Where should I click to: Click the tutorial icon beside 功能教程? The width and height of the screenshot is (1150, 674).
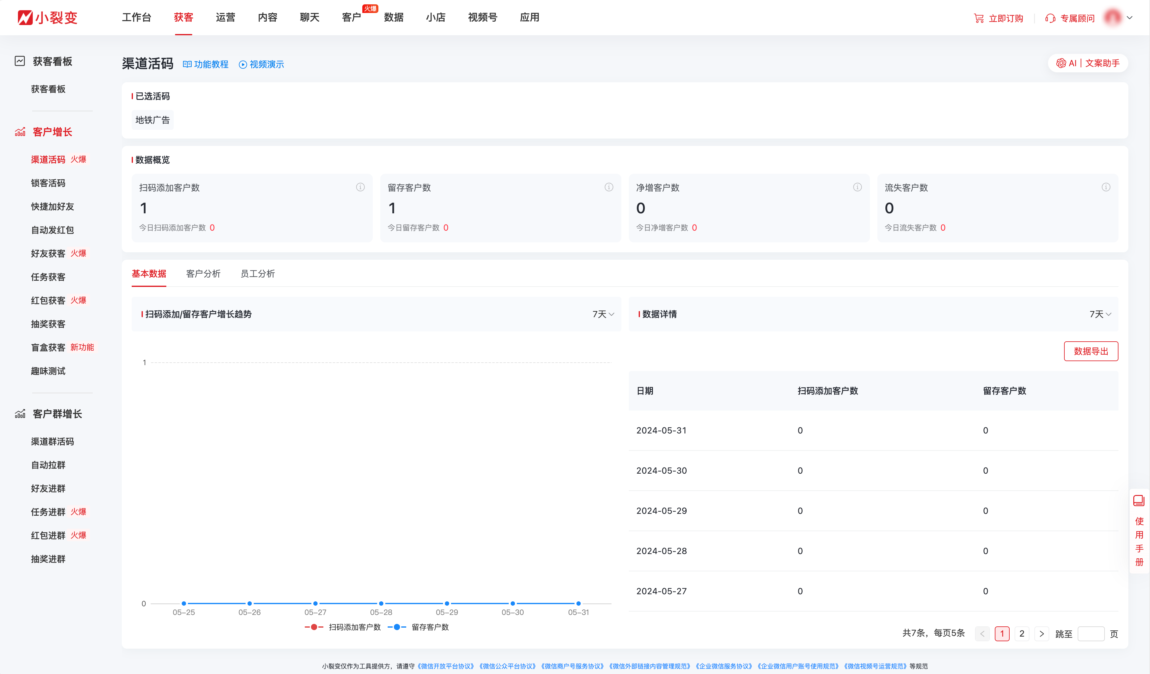[x=187, y=64]
